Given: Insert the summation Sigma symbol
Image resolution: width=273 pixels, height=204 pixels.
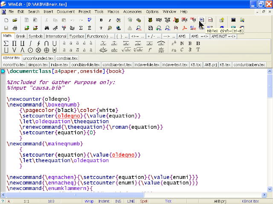Looking at the screenshot, I should pyautogui.click(x=6, y=43).
